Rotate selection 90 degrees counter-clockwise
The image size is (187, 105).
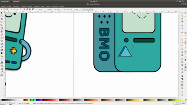pos(11,9)
